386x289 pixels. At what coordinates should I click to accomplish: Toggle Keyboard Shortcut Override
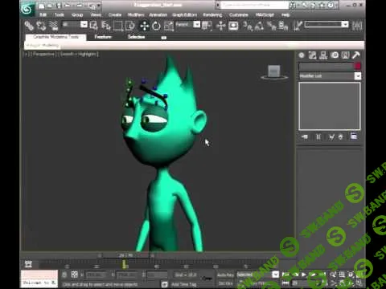(233, 26)
